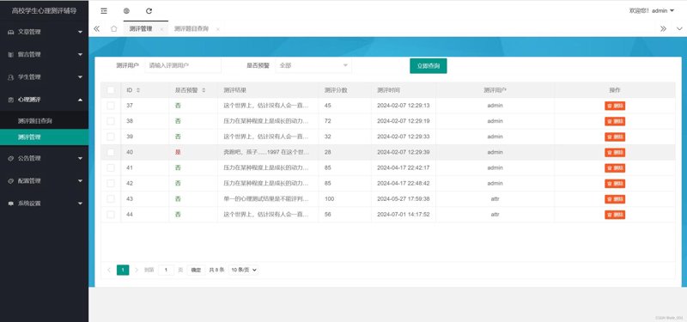The width and height of the screenshot is (687, 322).
Task: Check the row with ID 40
Action: pos(111,152)
